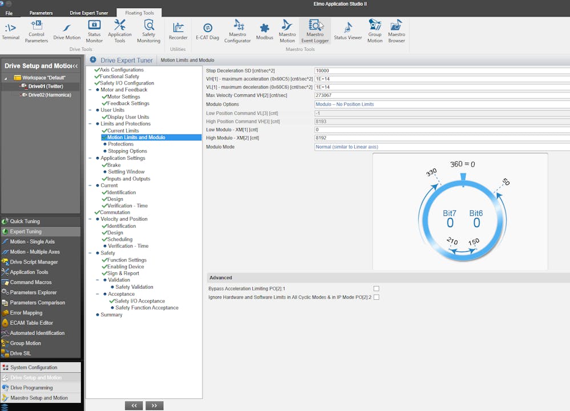Collapse the Workspace Default node
The image size is (570, 411).
pos(6,78)
